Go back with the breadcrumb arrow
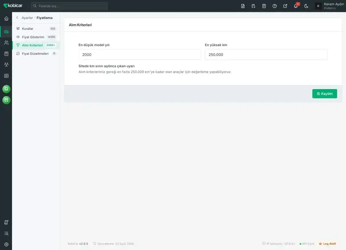Image resolution: width=346 pixels, height=250 pixels. point(17,18)
